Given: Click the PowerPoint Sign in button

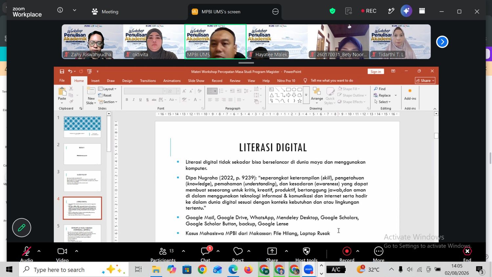Looking at the screenshot, I should (376, 72).
